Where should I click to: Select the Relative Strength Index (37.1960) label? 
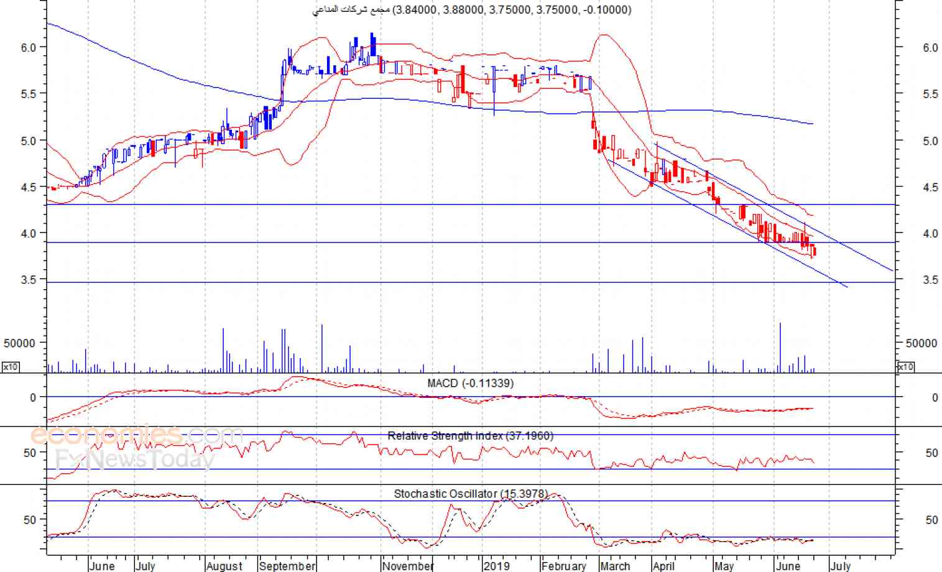tap(470, 436)
